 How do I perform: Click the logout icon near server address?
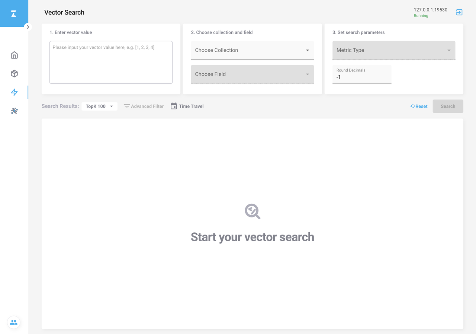(x=459, y=12)
